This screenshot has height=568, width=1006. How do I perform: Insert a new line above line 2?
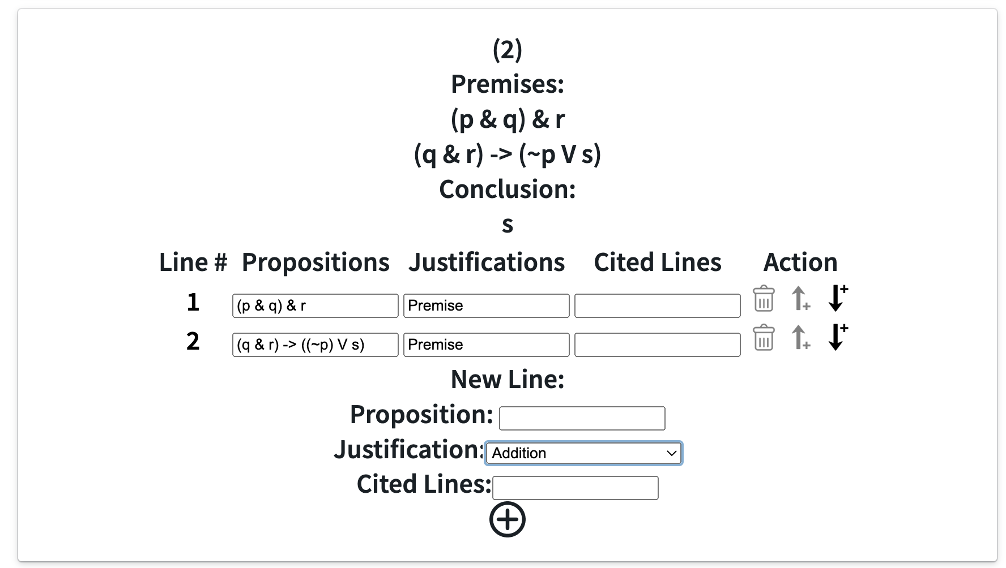tap(800, 338)
